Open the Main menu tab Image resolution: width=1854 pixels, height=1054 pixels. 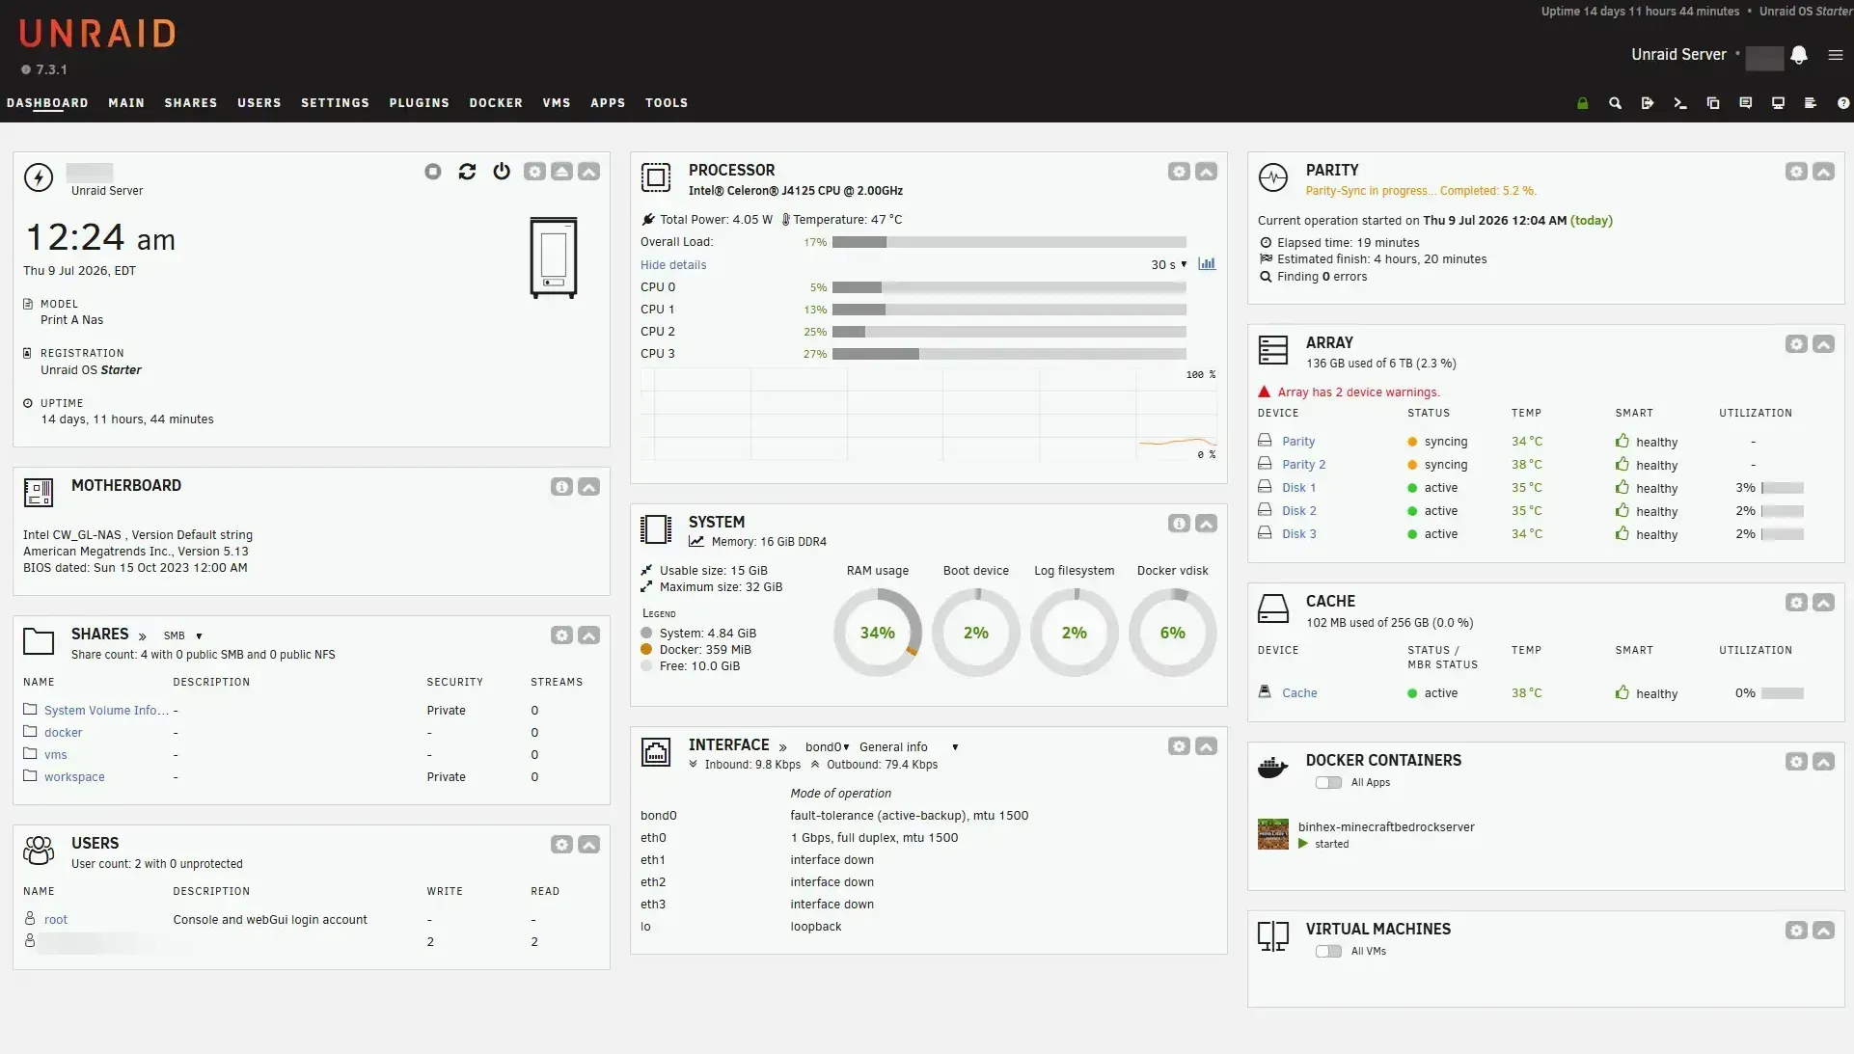tap(126, 103)
